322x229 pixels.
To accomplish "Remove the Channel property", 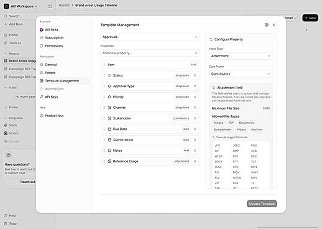I will [x=195, y=108].
